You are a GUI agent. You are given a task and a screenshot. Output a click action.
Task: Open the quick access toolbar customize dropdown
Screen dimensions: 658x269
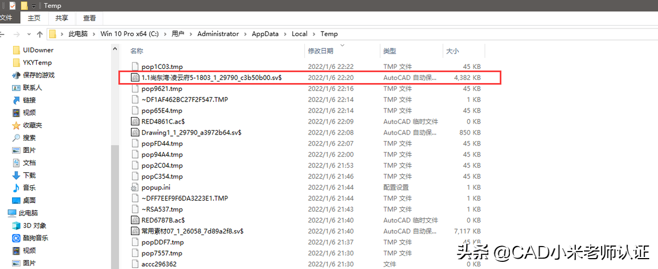tap(33, 6)
